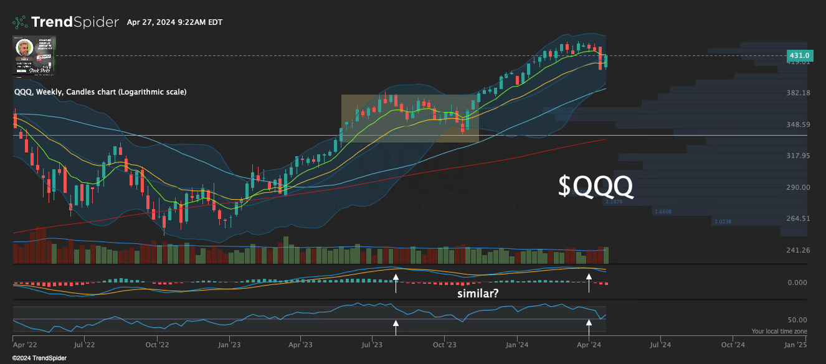This screenshot has height=364, width=826.
Task: Click the 348.59 price axis label
Action: (799, 124)
